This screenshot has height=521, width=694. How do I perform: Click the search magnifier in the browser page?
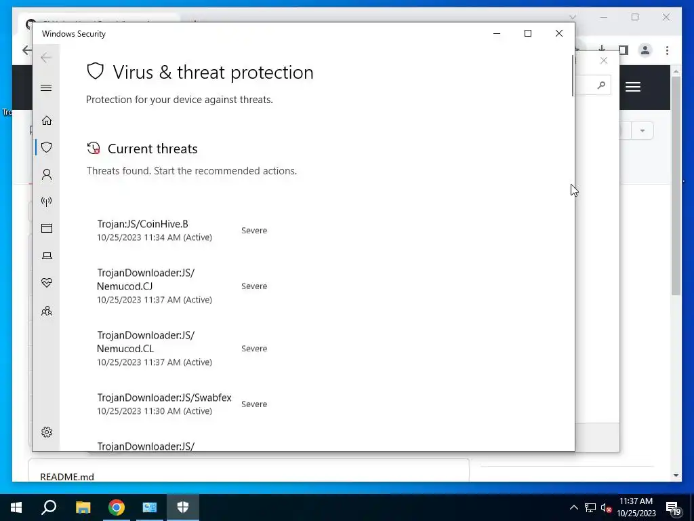(601, 85)
